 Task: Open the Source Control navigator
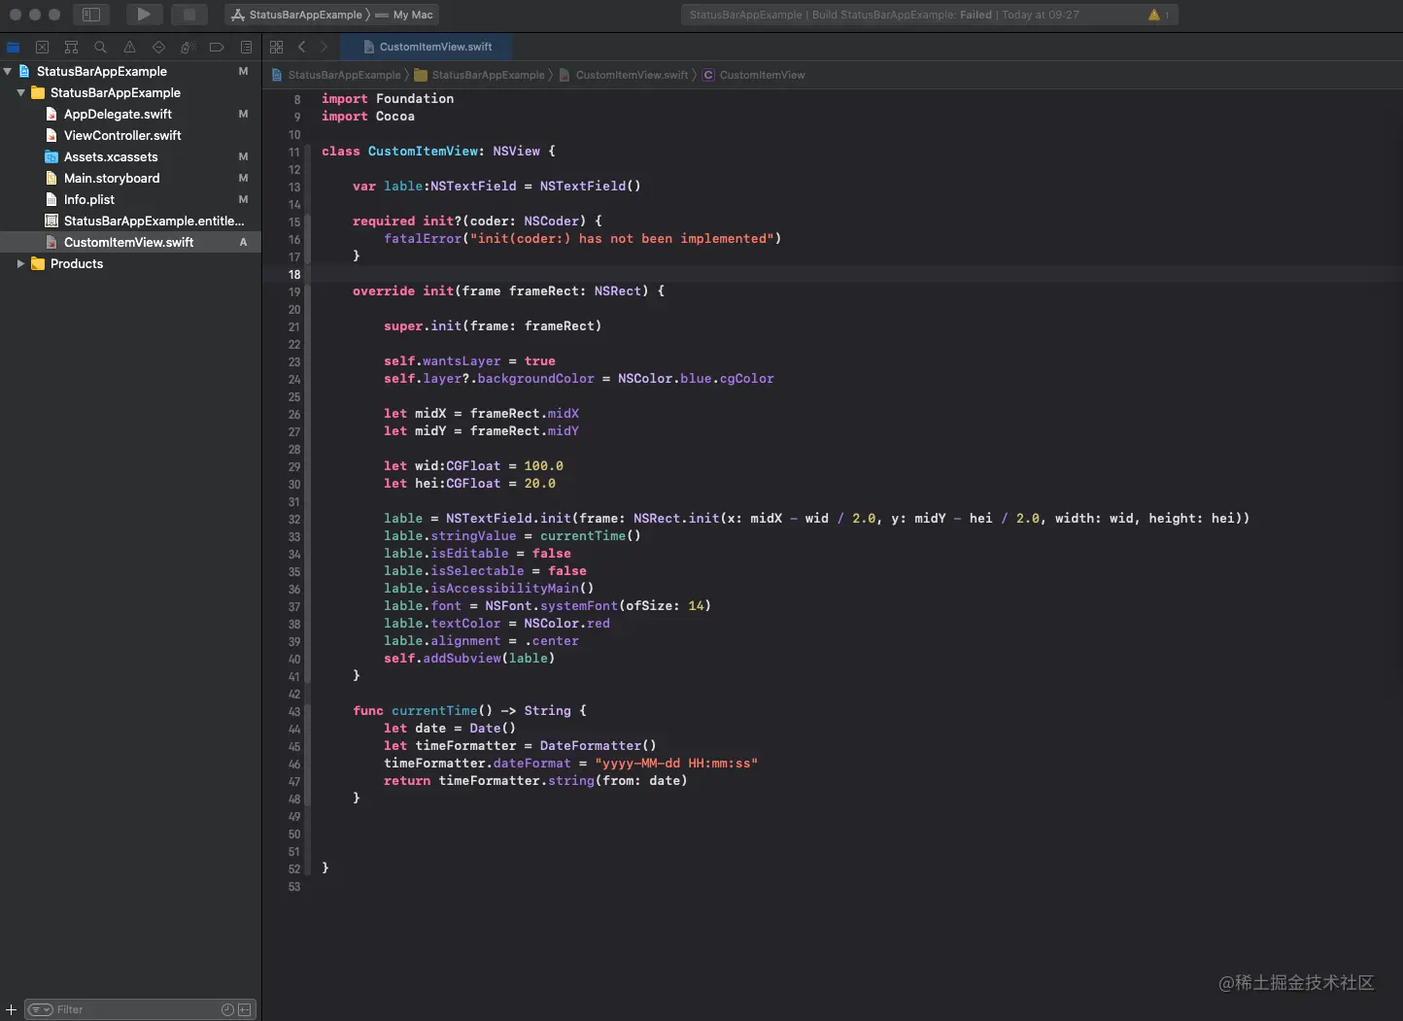pos(42,47)
